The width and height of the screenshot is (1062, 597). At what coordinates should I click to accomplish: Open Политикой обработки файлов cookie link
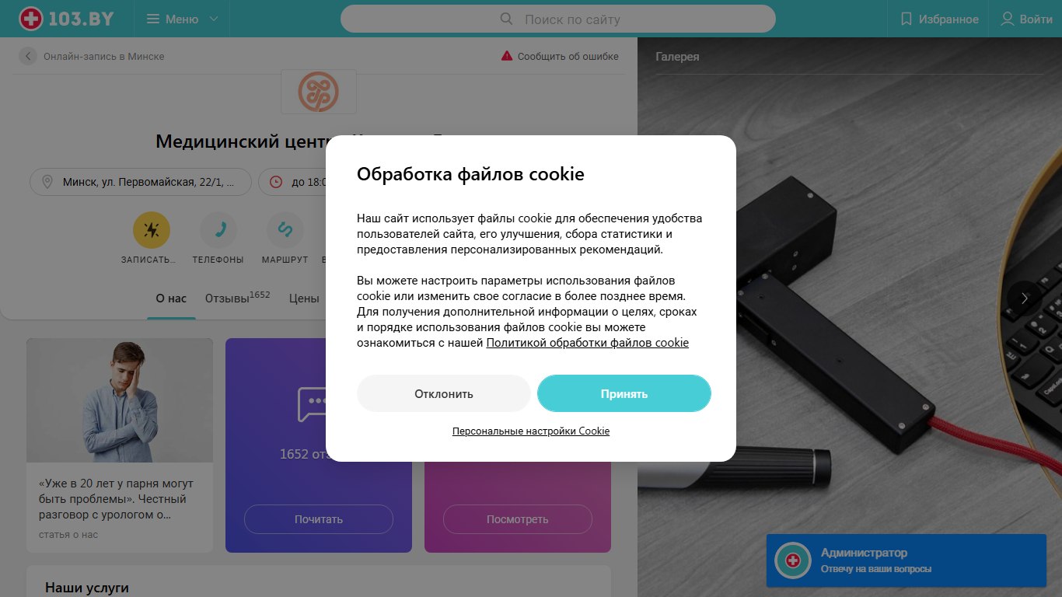pos(588,343)
